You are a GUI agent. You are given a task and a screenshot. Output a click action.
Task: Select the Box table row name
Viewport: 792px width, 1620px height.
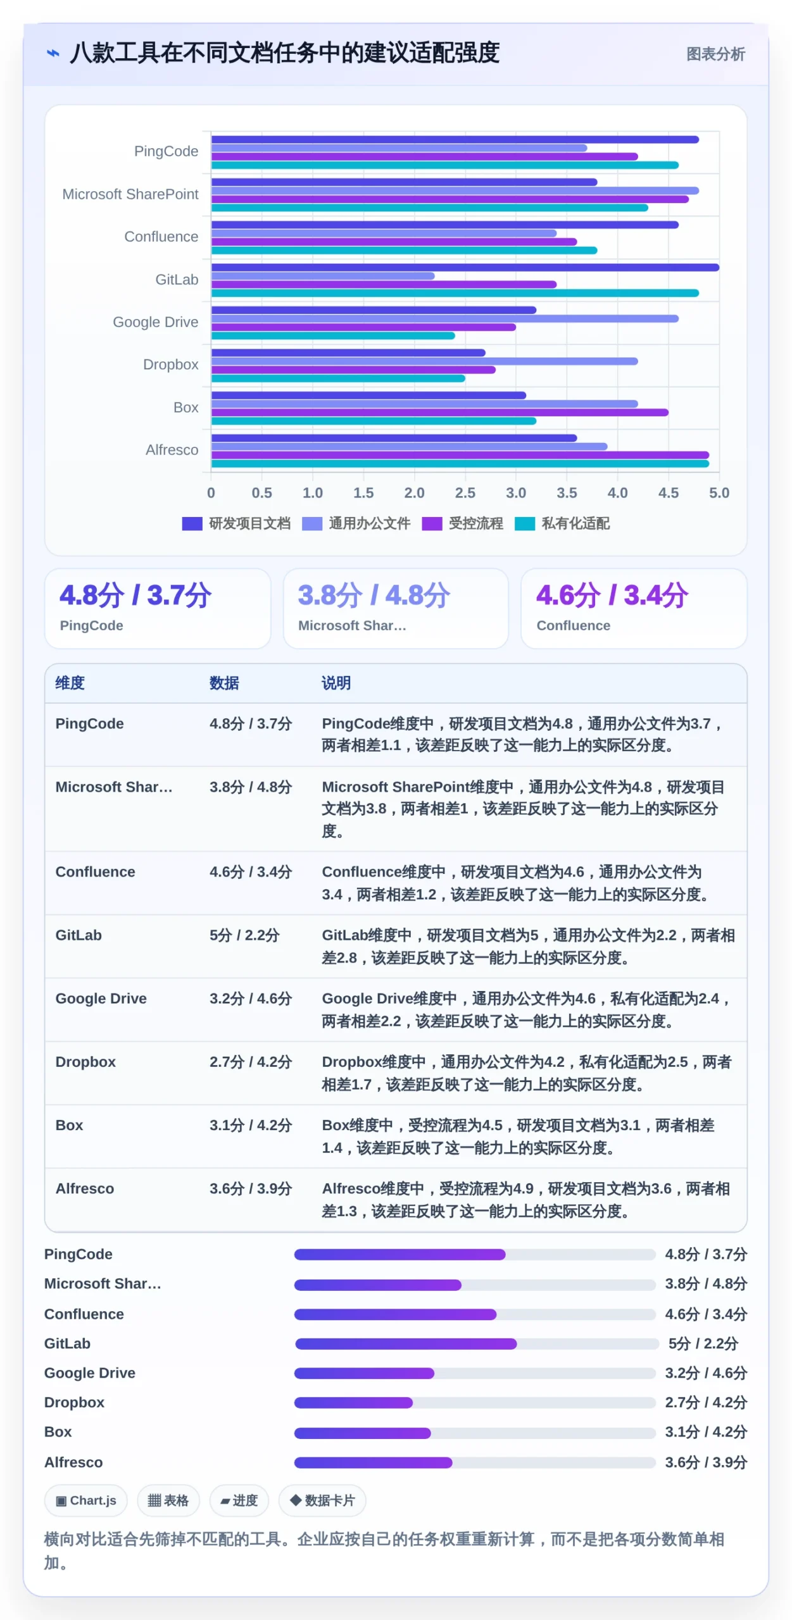[x=69, y=1125]
